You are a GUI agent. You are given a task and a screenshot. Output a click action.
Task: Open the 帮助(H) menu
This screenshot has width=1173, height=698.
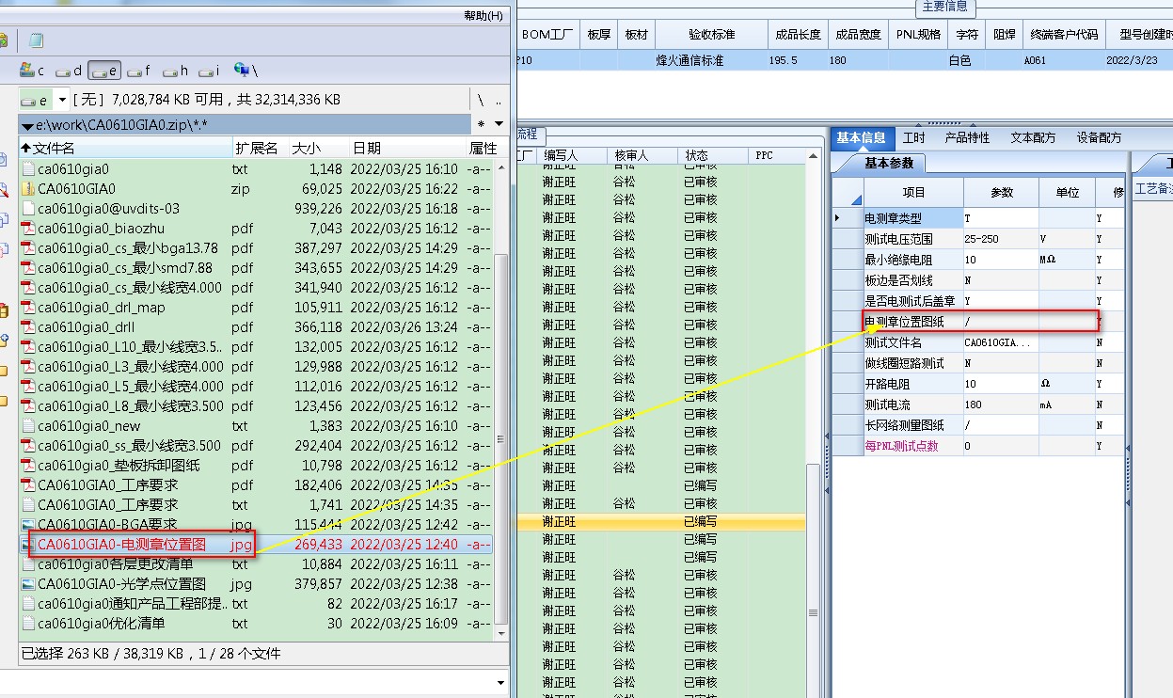point(483,16)
